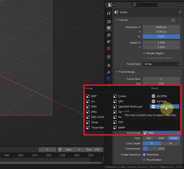Toggle the Crop to Render Region checkbox
The width and height of the screenshot is (184, 169).
click(144, 58)
